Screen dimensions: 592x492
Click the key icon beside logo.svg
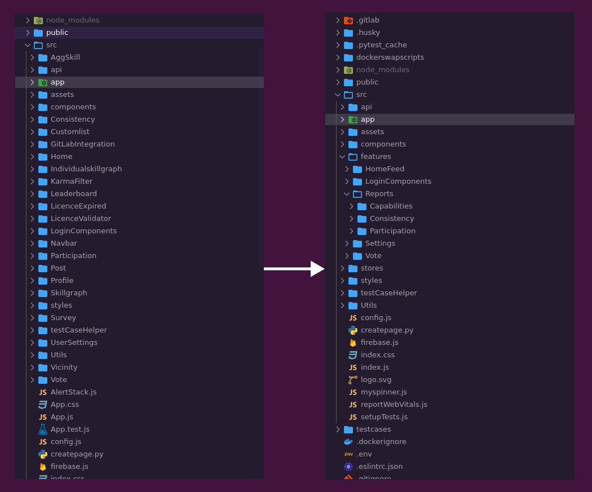353,379
